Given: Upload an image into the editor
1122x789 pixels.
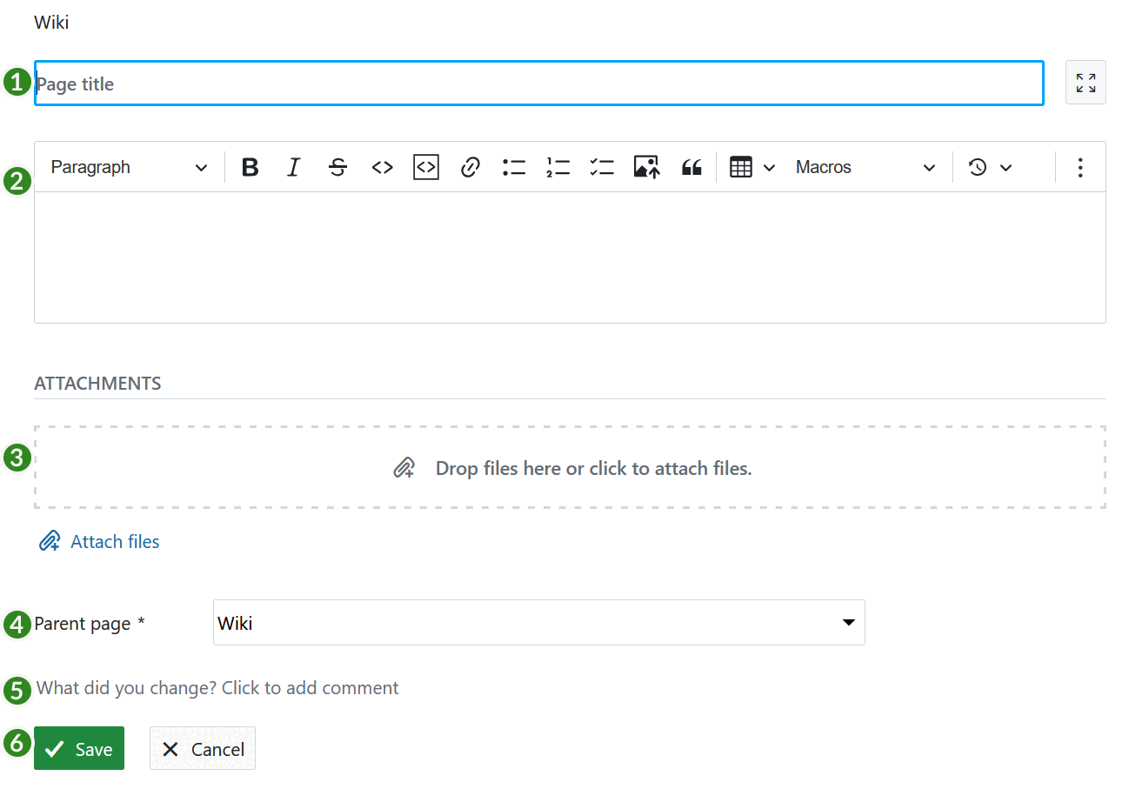Looking at the screenshot, I should (x=646, y=167).
